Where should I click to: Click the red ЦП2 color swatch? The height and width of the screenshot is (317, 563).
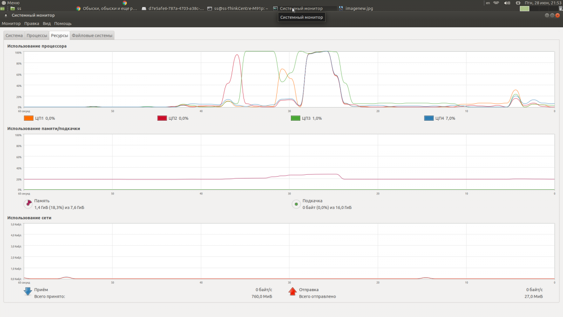click(162, 118)
